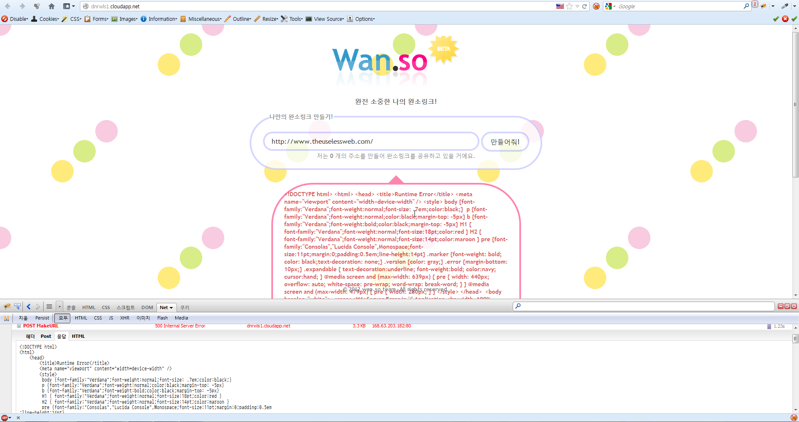Open the 헤더 tab of the request
Screen dimensions: 799x422
coord(30,336)
